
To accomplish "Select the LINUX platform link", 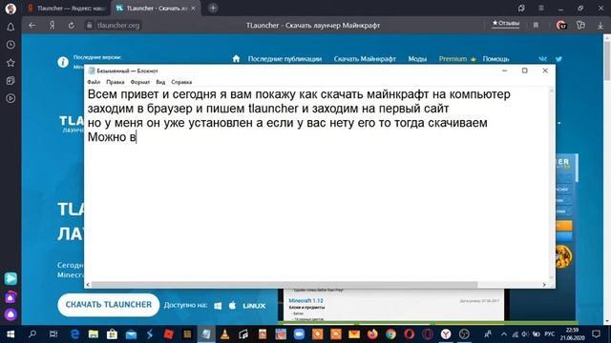I will [x=254, y=306].
